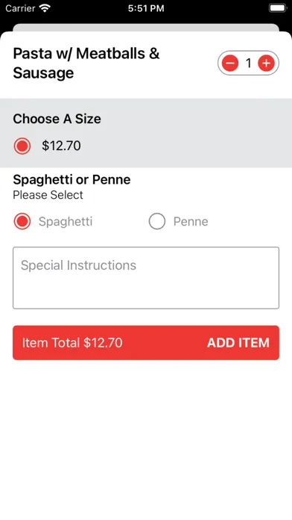The image size is (292, 520).
Task: Tap the 5:51 PM clock
Action: [x=146, y=8]
